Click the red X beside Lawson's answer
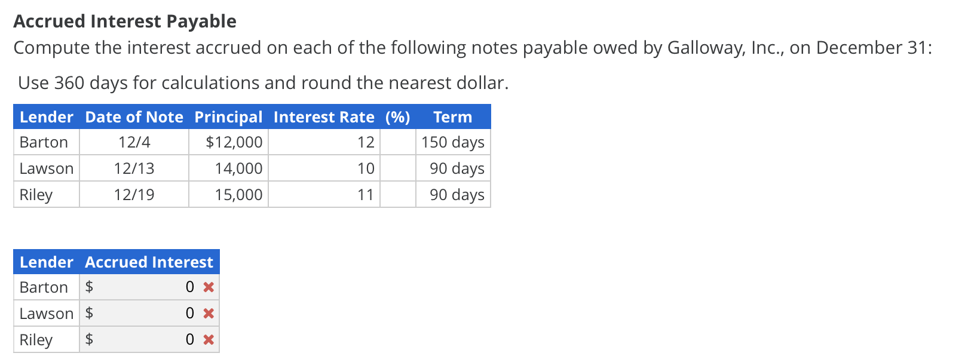The image size is (968, 356). coord(209,313)
